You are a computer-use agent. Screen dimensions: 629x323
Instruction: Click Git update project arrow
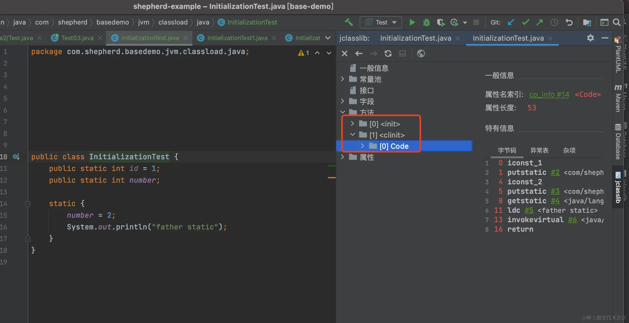[x=511, y=22]
